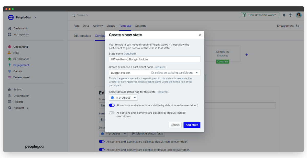Click the Cancel button
Screen dimensions: 307x158
point(175,125)
